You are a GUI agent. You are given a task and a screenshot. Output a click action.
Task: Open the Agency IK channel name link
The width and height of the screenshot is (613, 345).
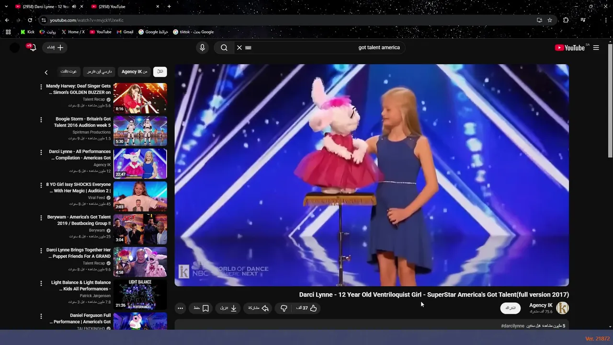(x=541, y=305)
